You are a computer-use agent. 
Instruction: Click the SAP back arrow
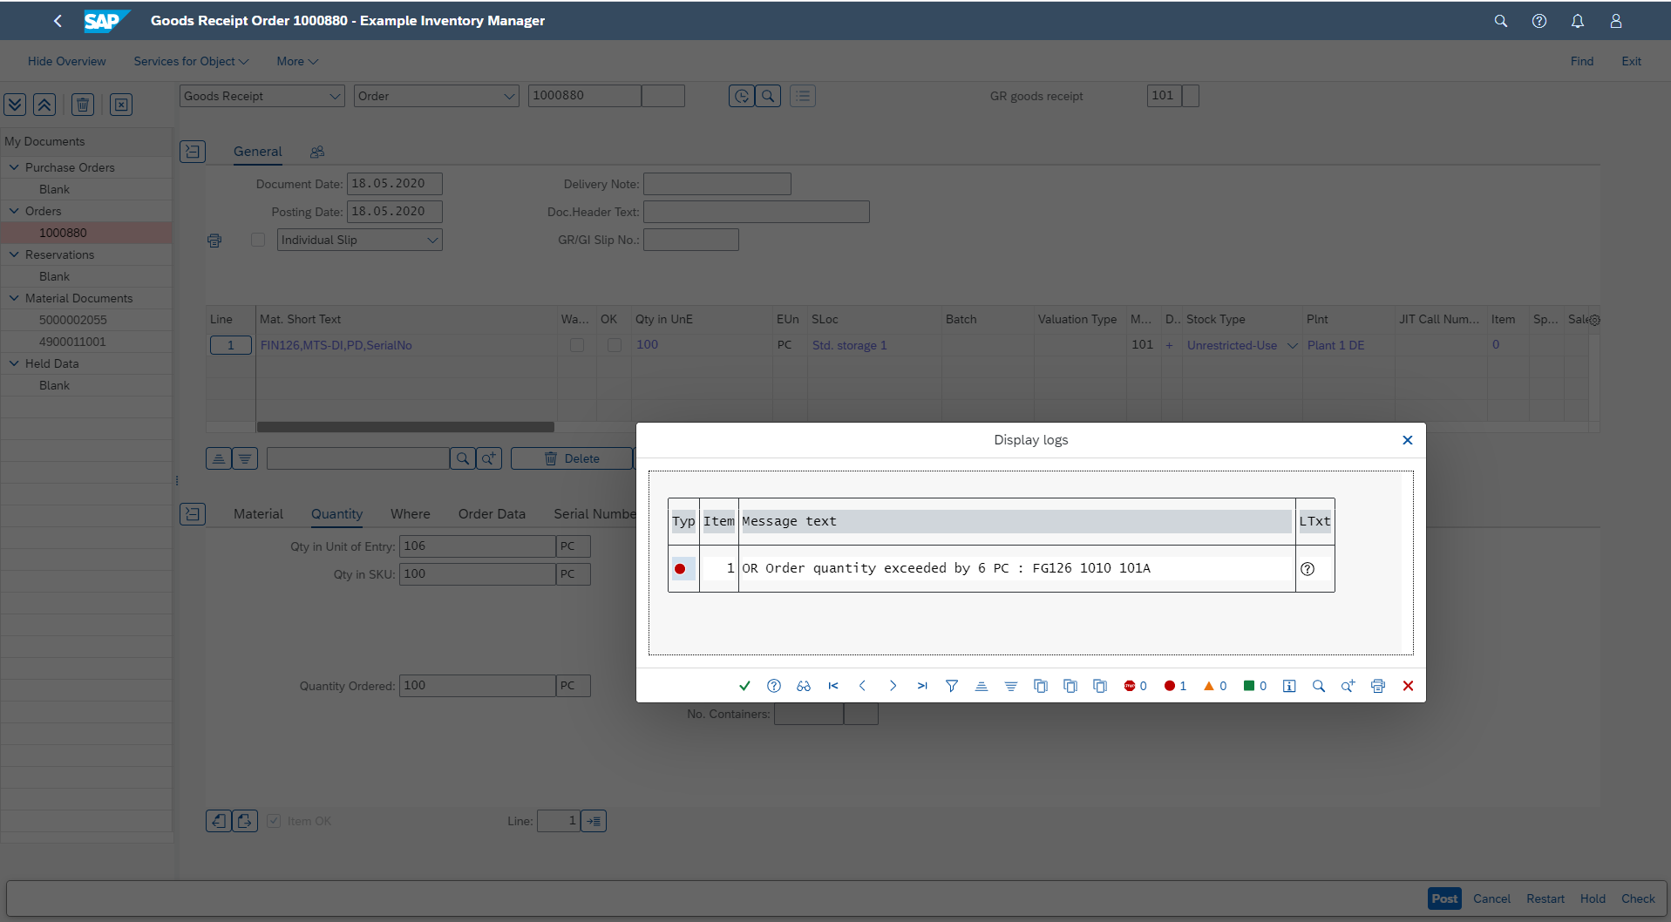pos(58,21)
